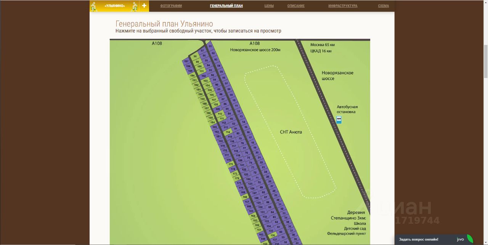Choose free plot 136 on the map
This screenshot has height=245, width=488.
(273, 235)
